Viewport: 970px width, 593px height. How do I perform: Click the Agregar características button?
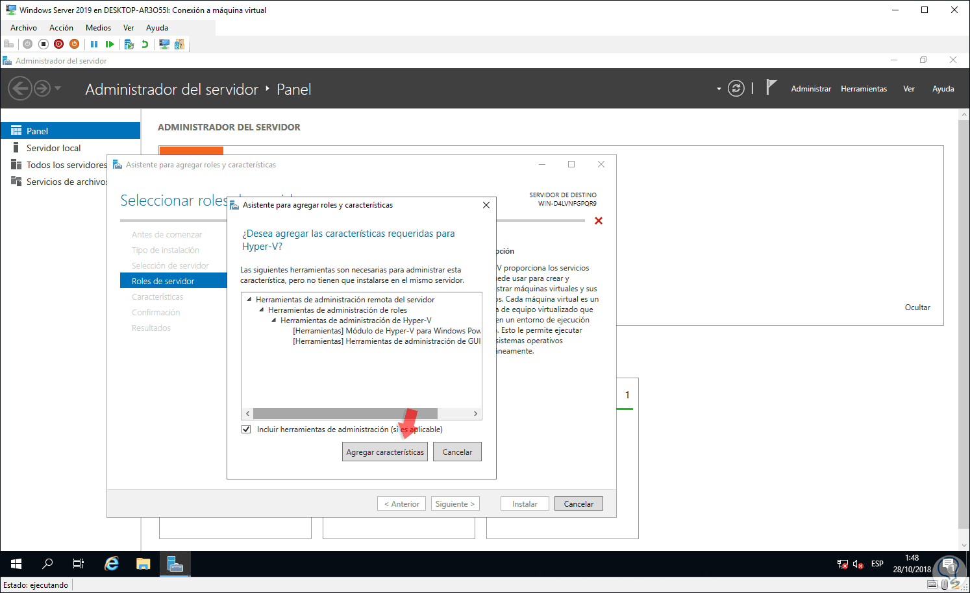[385, 452]
